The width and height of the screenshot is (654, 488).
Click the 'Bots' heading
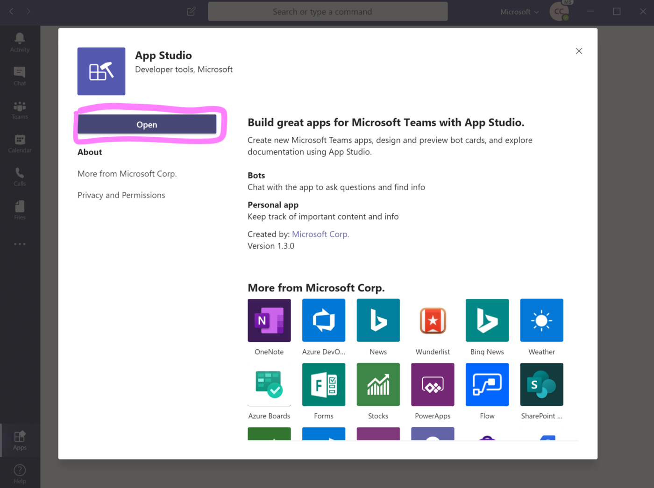click(x=256, y=176)
